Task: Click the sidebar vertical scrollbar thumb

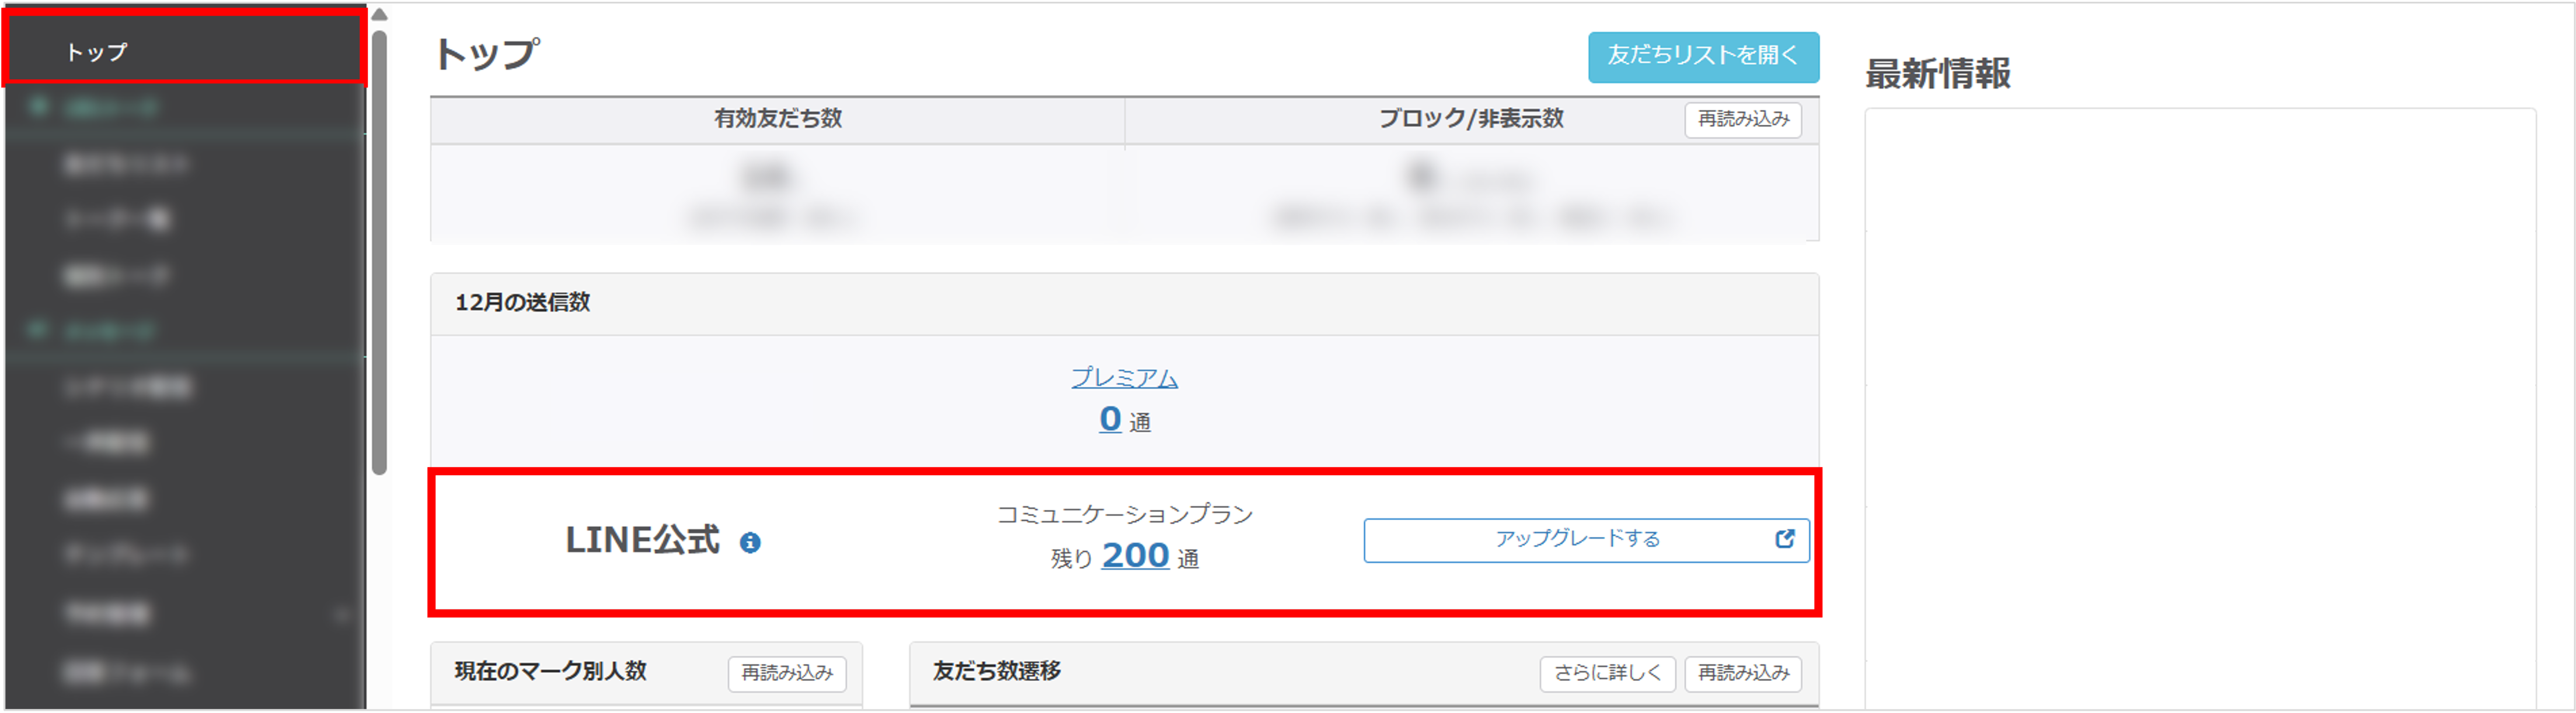Action: (379, 250)
